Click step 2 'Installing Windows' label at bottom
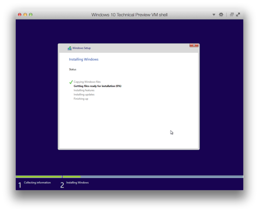The image size is (259, 212). (x=77, y=183)
